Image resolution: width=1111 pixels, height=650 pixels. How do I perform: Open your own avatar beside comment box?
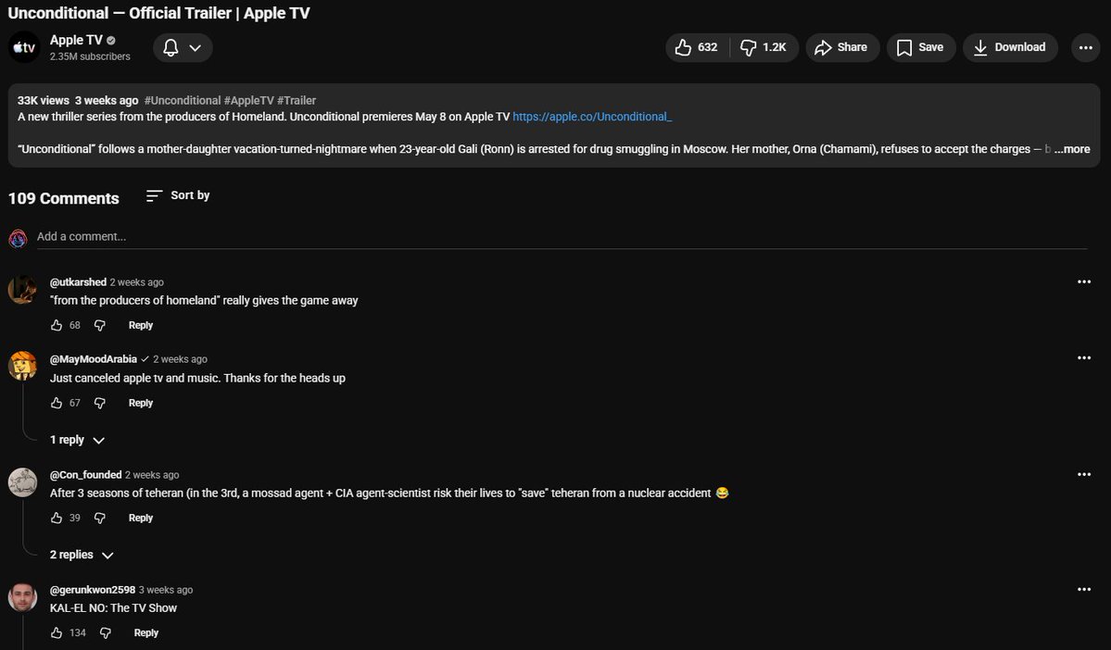(x=18, y=238)
